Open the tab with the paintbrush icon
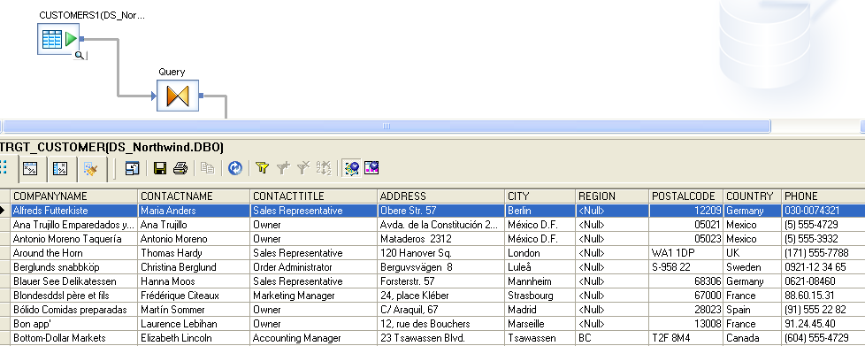This screenshot has height=346, width=865. coord(90,169)
